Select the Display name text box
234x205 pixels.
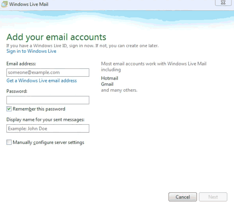click(48, 129)
